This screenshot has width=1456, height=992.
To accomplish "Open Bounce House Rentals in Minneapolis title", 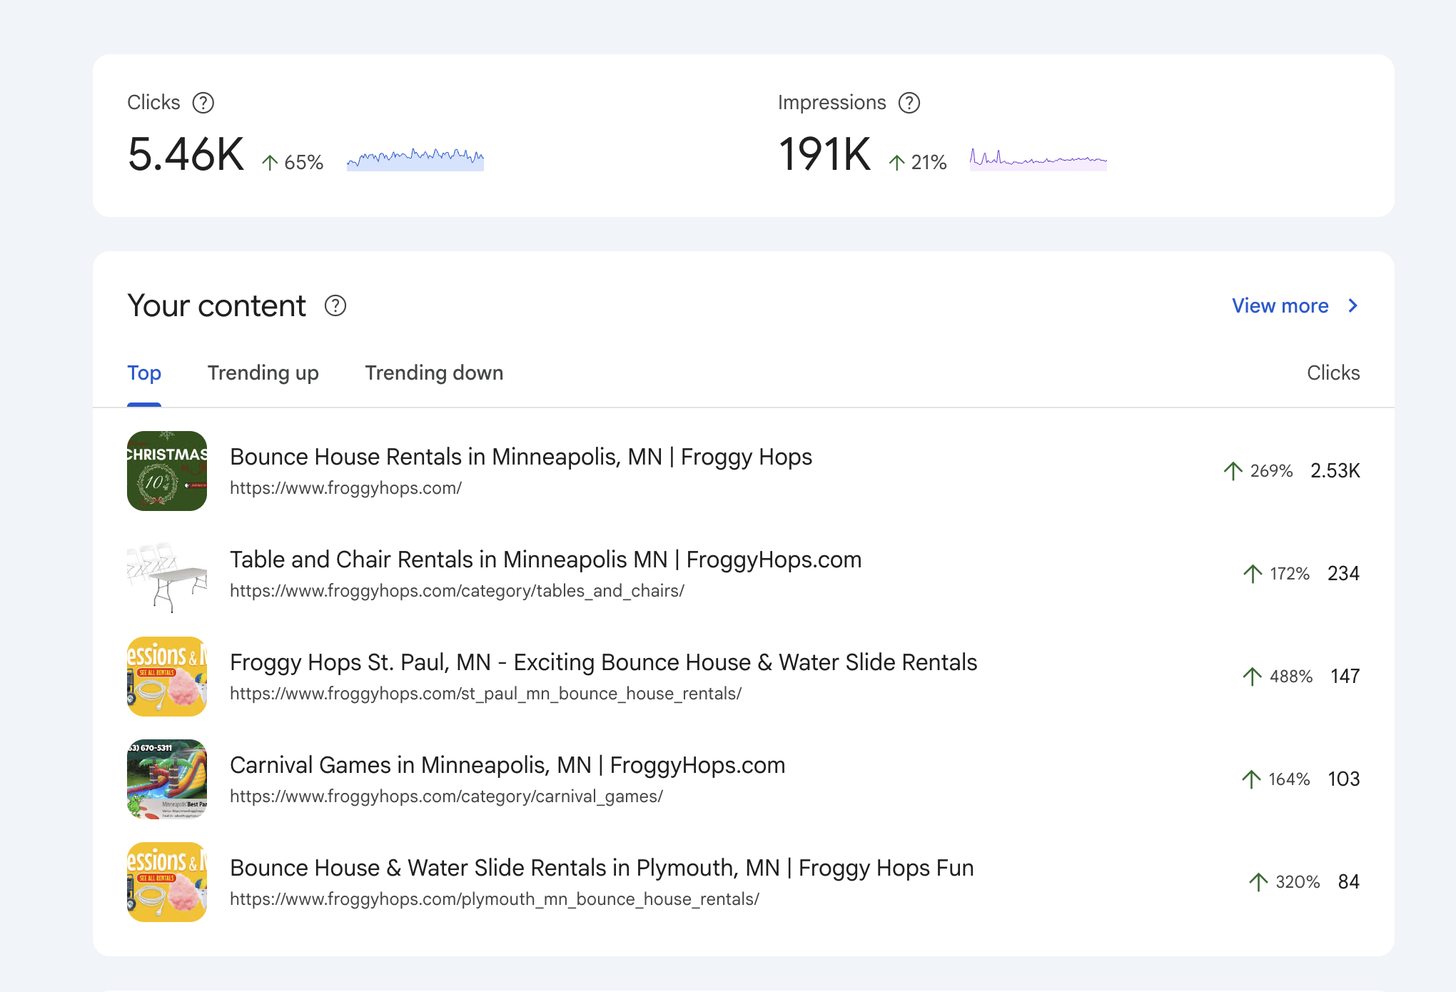I will click(521, 457).
